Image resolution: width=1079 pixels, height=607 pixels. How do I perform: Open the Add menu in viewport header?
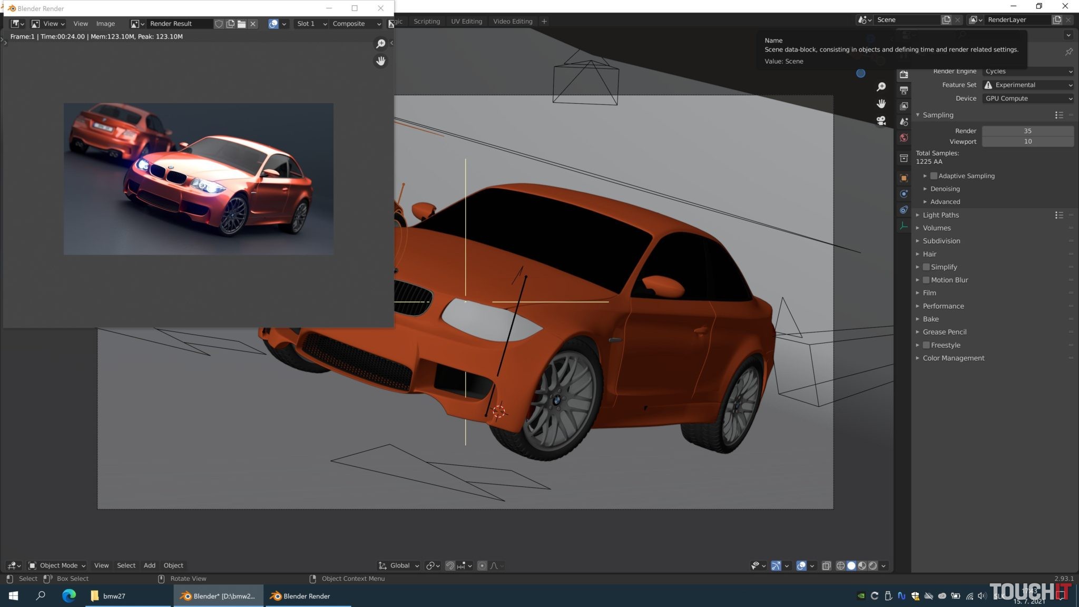[x=150, y=565]
